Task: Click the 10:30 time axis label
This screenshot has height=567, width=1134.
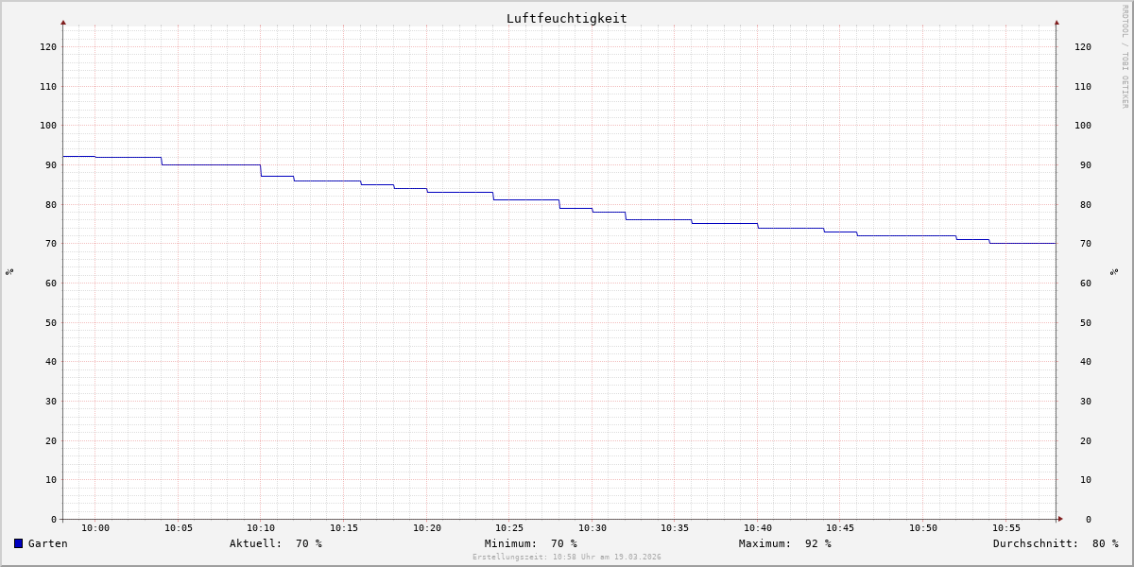Action: pos(593,528)
